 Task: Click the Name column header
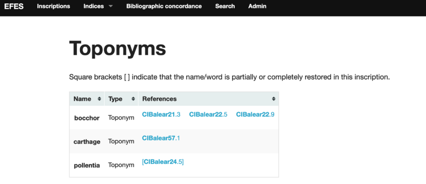click(x=87, y=99)
